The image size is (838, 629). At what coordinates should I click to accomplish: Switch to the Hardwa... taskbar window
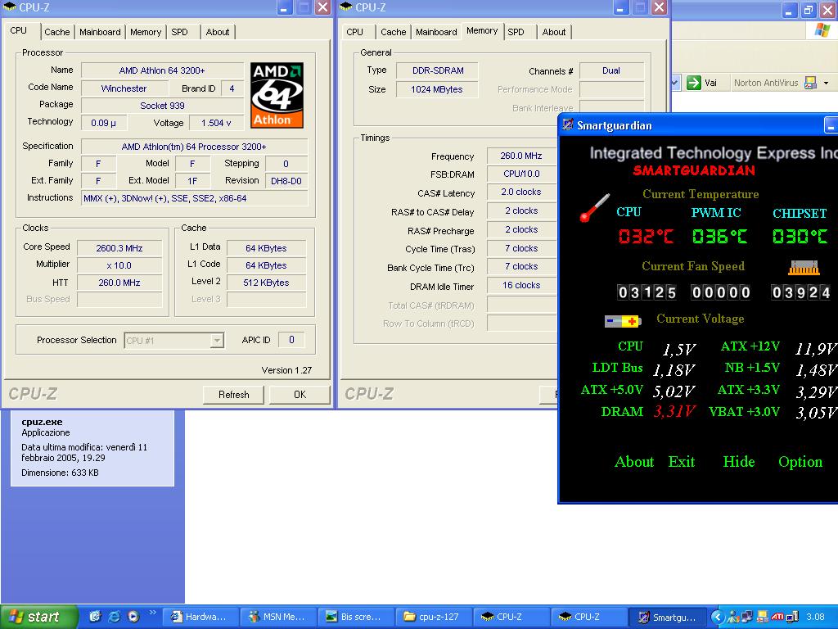pyautogui.click(x=200, y=617)
